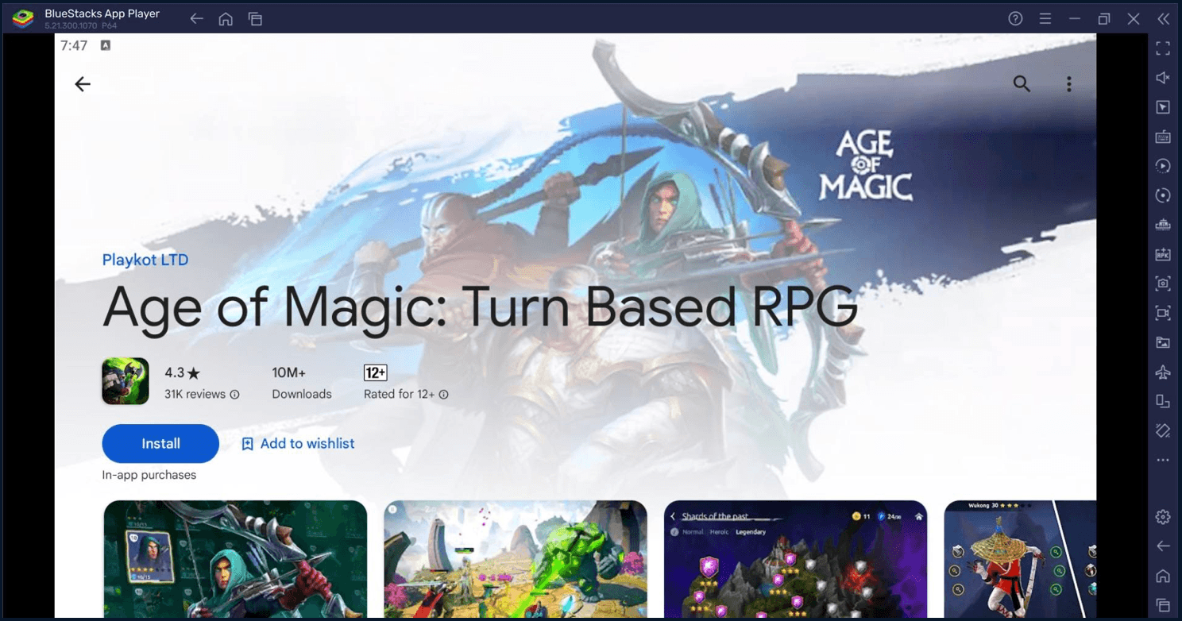This screenshot has height=621, width=1182.
Task: Open the Shards of the past screenshot
Action: coord(795,559)
